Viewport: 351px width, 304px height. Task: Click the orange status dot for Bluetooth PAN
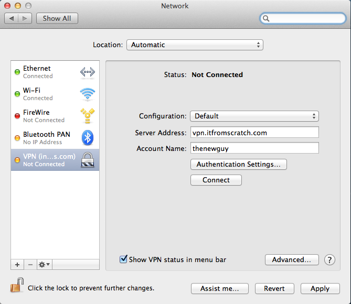17,138
